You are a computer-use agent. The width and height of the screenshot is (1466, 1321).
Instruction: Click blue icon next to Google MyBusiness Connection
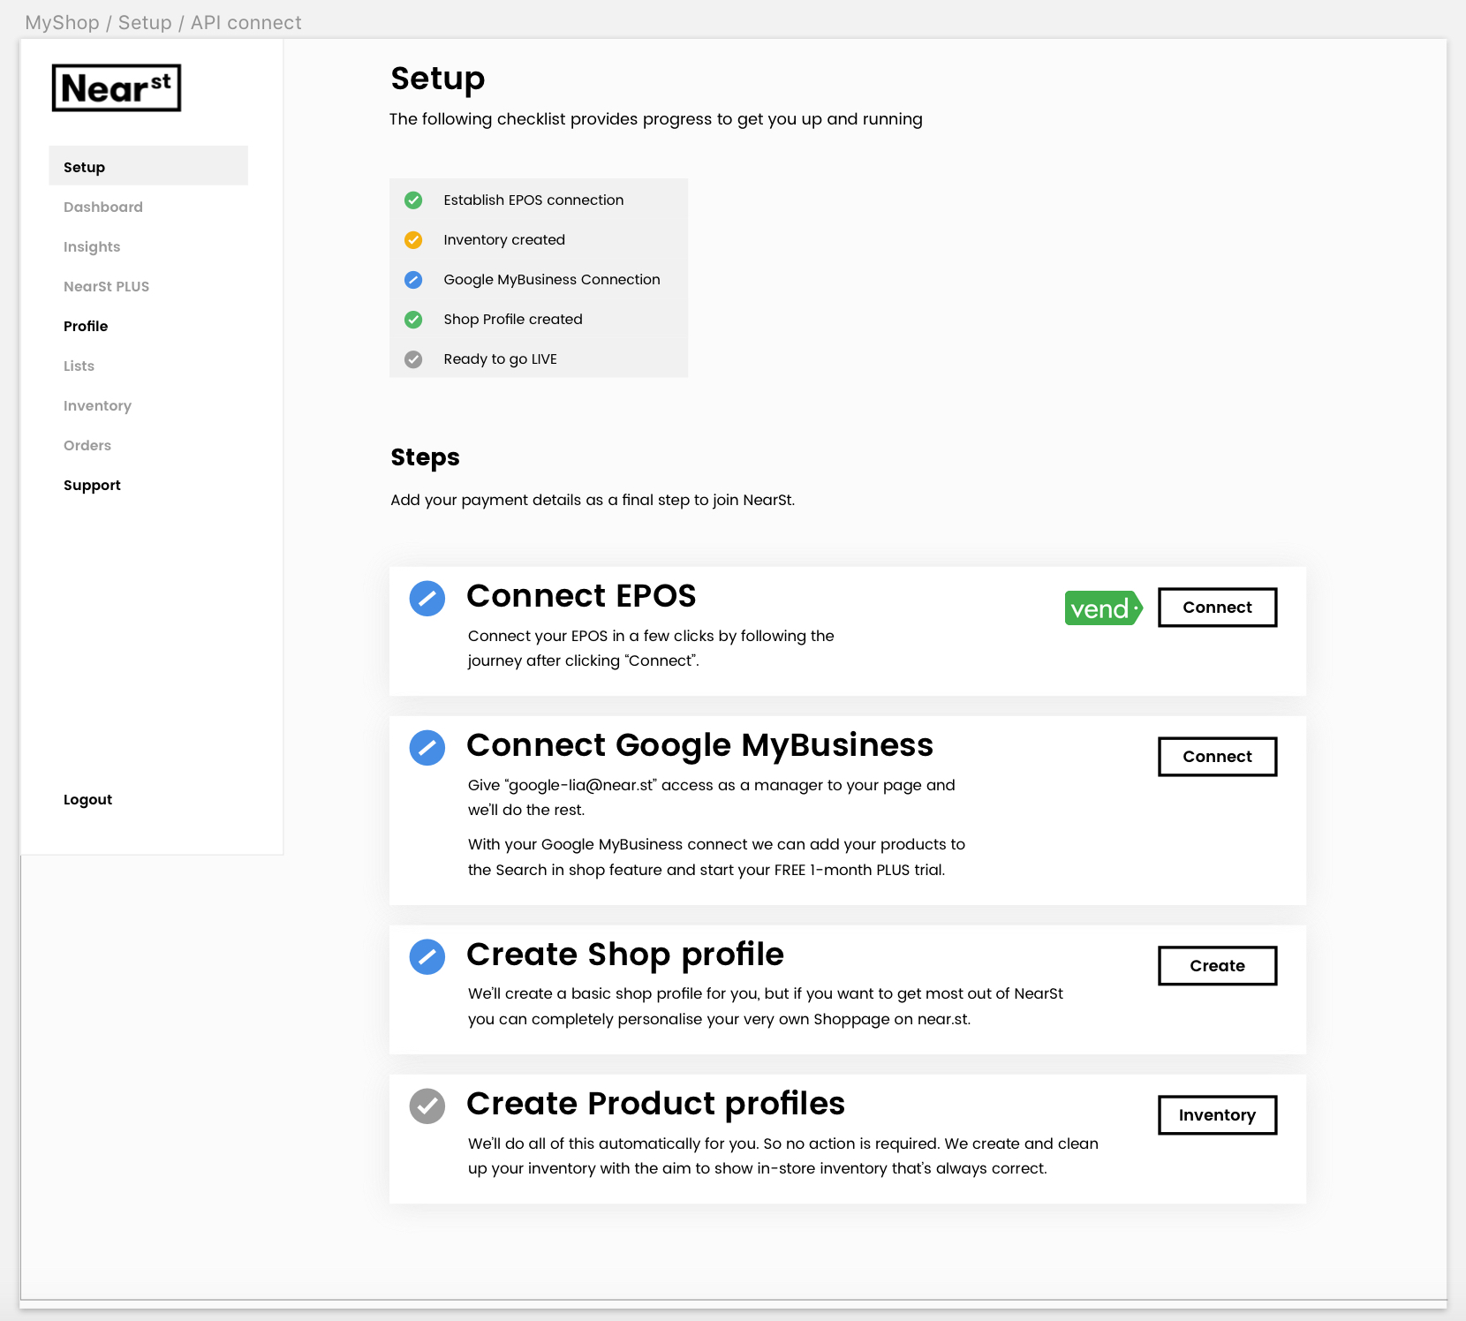413,280
